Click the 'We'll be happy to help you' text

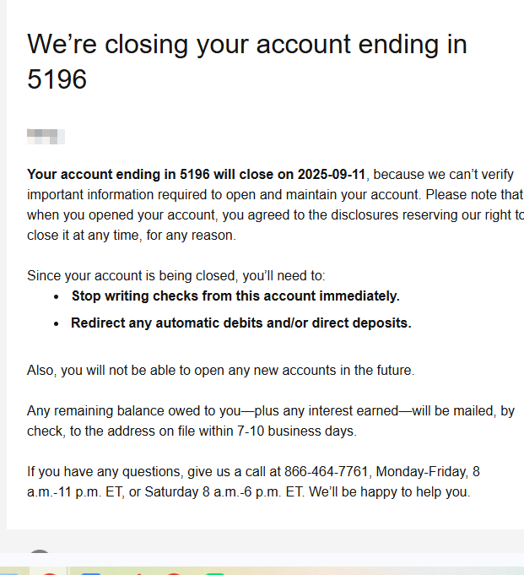point(389,491)
